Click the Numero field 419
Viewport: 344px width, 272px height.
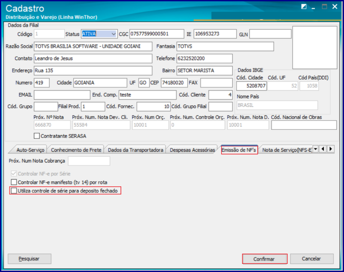(42, 83)
